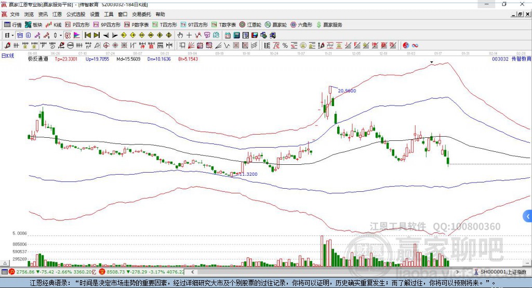Select the rectangle drawing tool
532x288 pixels.
click(x=182, y=46)
